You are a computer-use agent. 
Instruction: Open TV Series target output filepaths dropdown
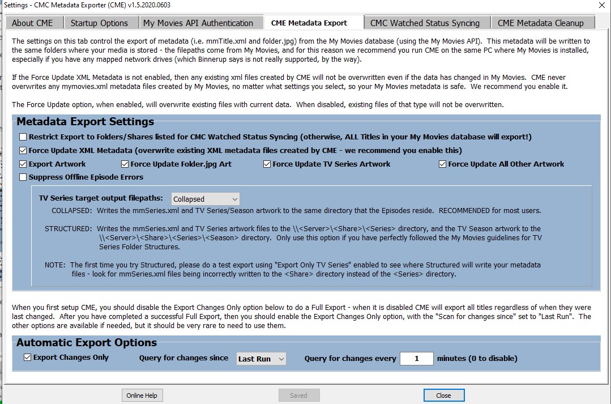206,199
